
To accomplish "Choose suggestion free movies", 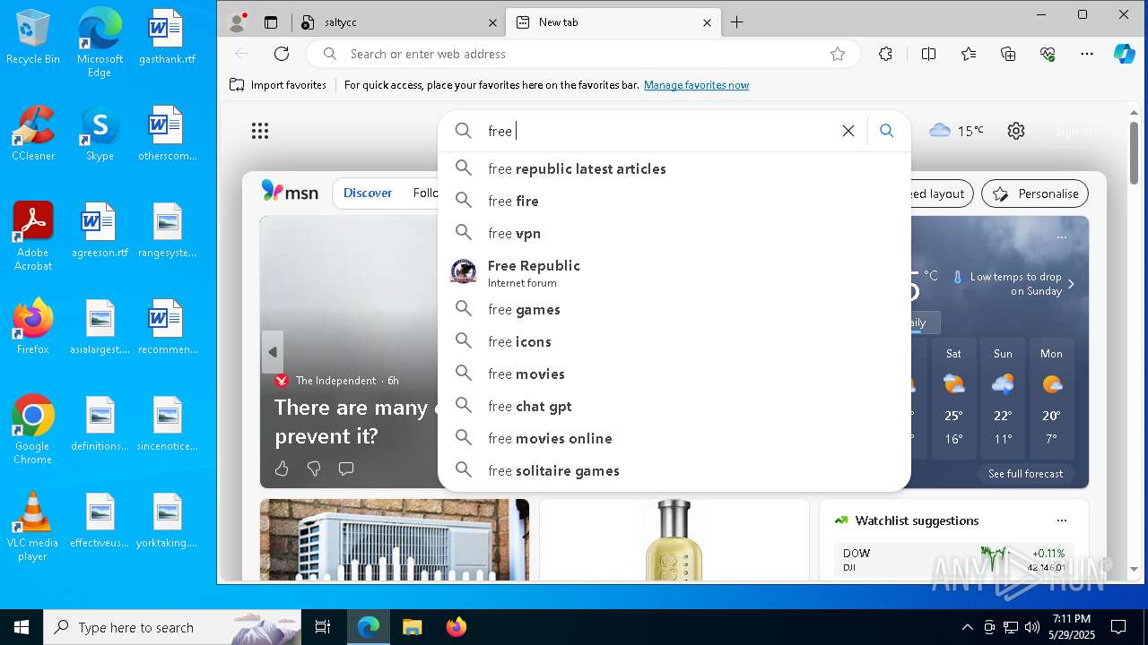I will (x=674, y=374).
